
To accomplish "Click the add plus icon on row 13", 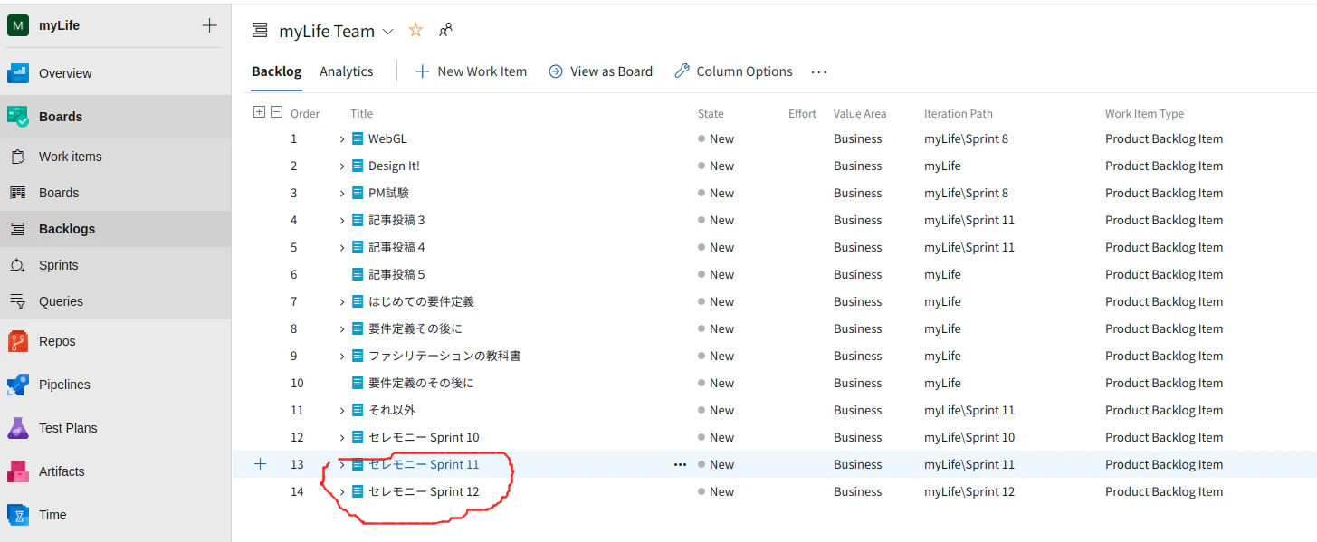I will click(x=261, y=464).
